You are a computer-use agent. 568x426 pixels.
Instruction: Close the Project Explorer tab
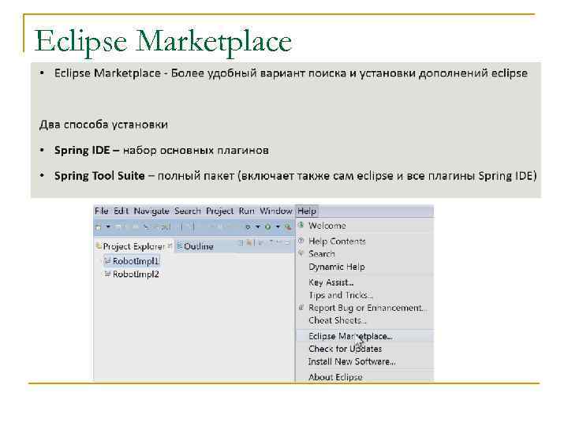170,245
